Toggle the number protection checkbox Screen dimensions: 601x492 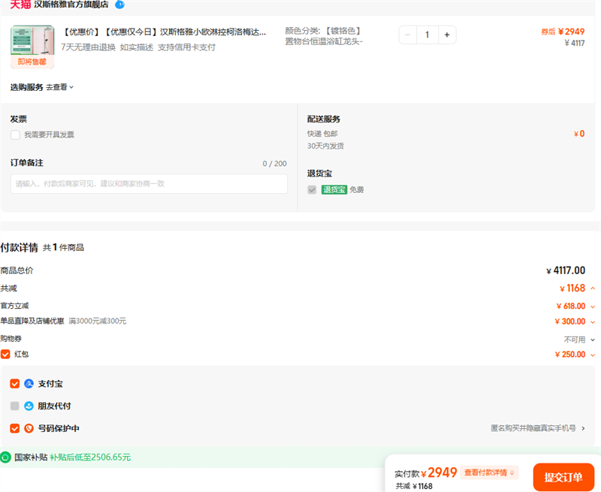click(x=15, y=429)
